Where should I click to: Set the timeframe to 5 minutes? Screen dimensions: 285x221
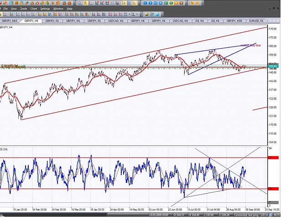click(150, 3)
